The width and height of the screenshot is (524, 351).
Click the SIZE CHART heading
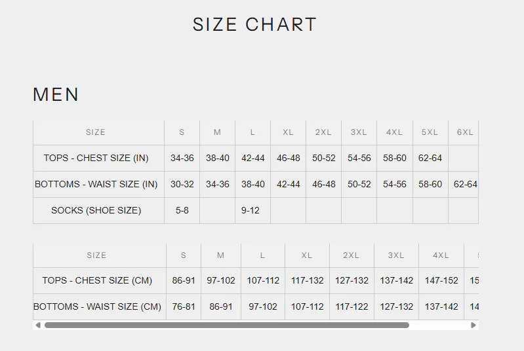[254, 25]
